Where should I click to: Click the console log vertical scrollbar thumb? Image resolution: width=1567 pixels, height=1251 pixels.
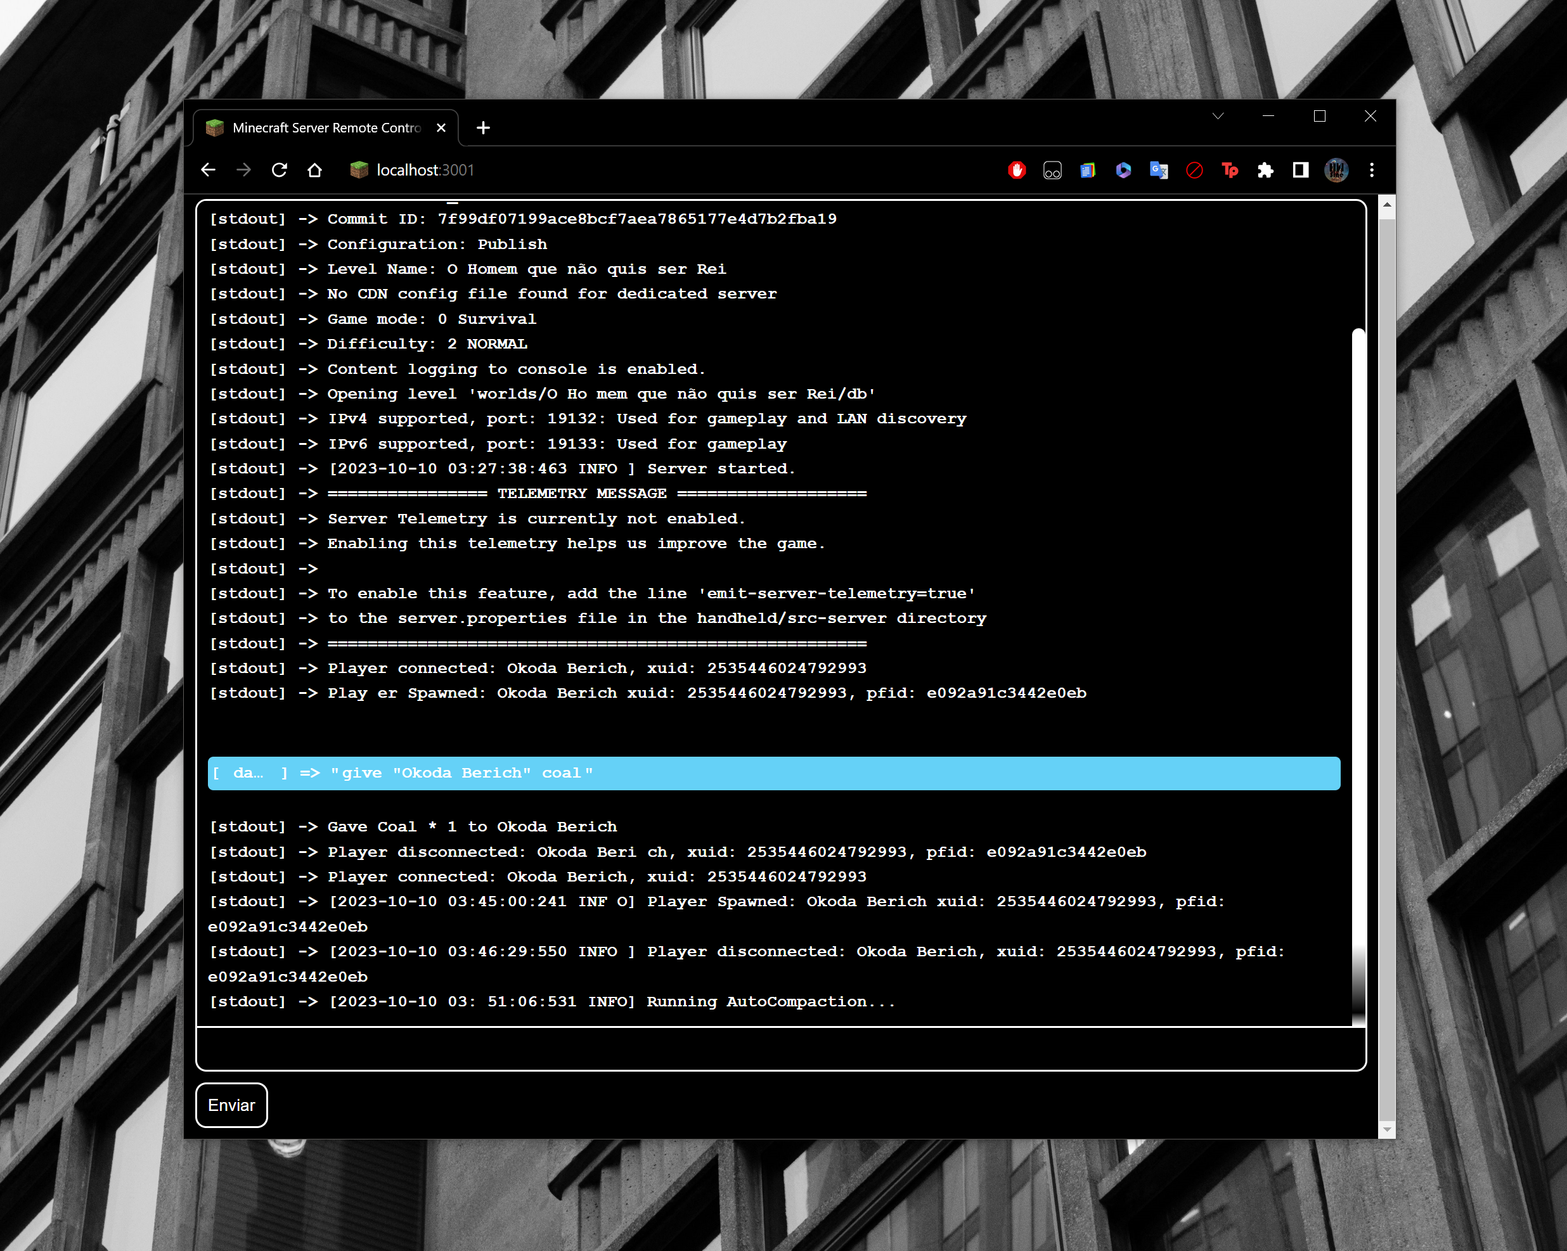point(1358,654)
